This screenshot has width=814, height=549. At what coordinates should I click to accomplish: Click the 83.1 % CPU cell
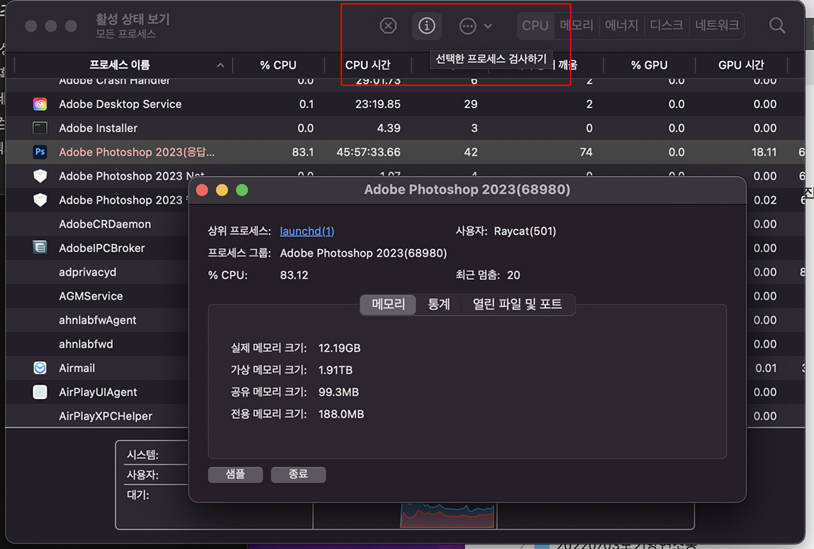tap(303, 152)
